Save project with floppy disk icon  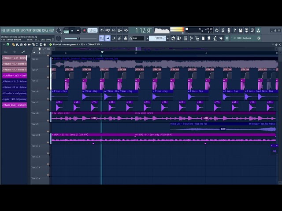click(241, 30)
